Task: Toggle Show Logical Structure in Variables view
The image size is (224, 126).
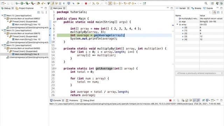Action: (214, 13)
